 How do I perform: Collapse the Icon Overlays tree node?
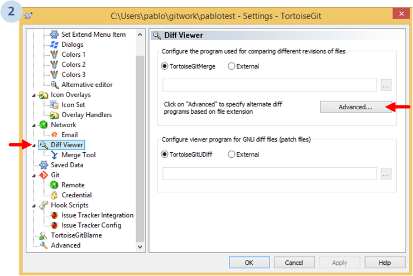click(34, 95)
